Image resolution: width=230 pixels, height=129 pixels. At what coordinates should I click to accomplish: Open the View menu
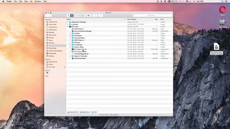pyautogui.click(x=26, y=1)
